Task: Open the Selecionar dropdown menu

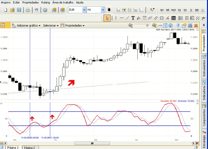Action: (50, 25)
